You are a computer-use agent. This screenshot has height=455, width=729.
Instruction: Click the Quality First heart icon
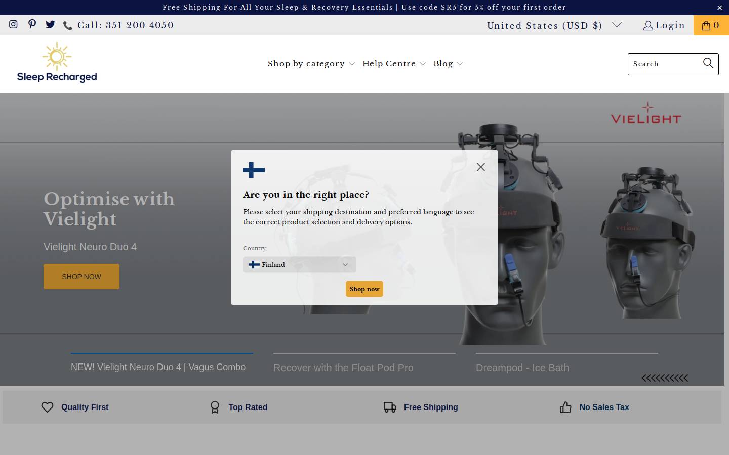pyautogui.click(x=47, y=407)
